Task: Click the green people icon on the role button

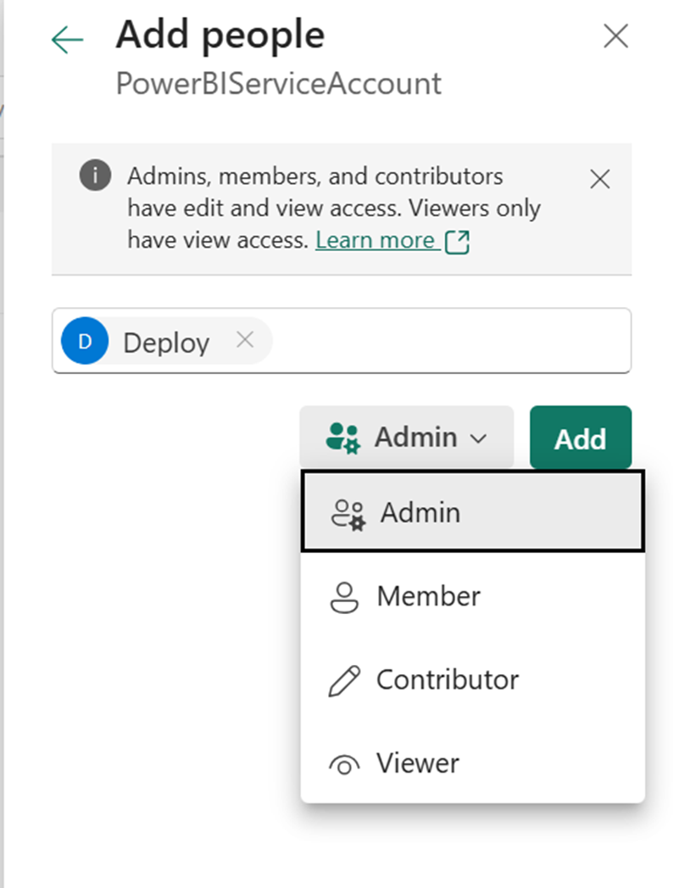Action: pyautogui.click(x=343, y=438)
